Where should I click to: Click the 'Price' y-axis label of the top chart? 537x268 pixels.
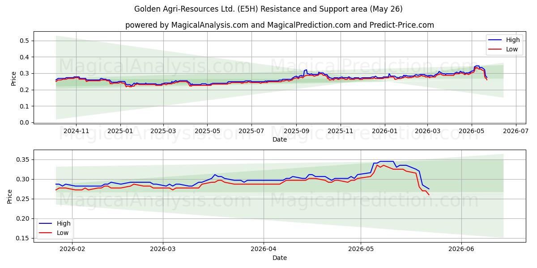[13, 78]
